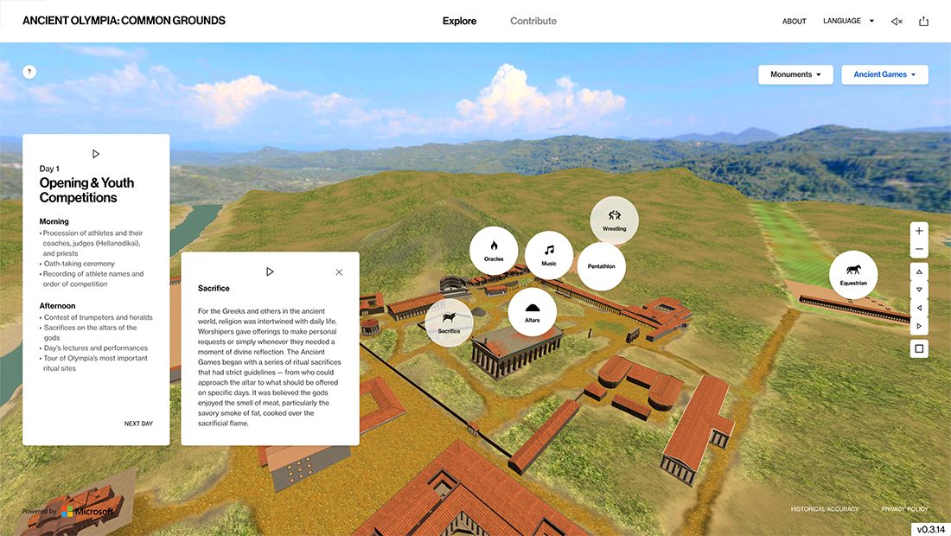951x536 pixels.
Task: Click the Sacrifice animal marker
Action: click(x=449, y=323)
